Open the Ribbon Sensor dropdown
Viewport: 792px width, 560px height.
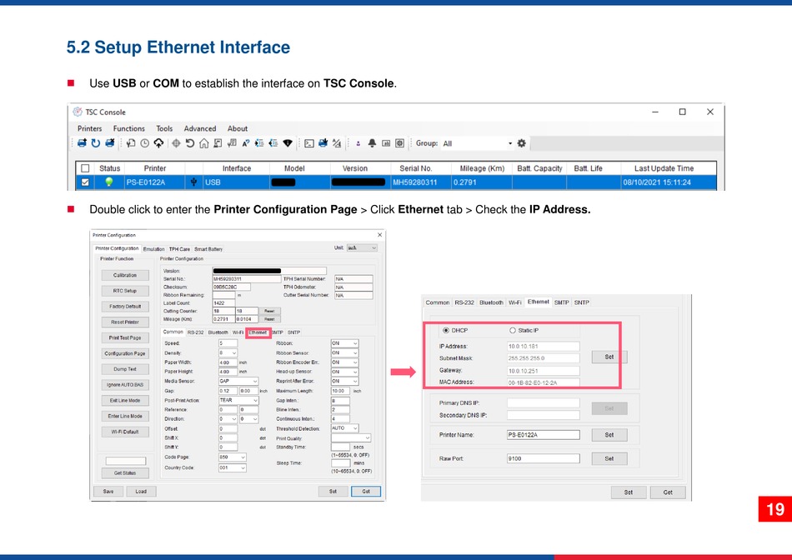click(344, 353)
